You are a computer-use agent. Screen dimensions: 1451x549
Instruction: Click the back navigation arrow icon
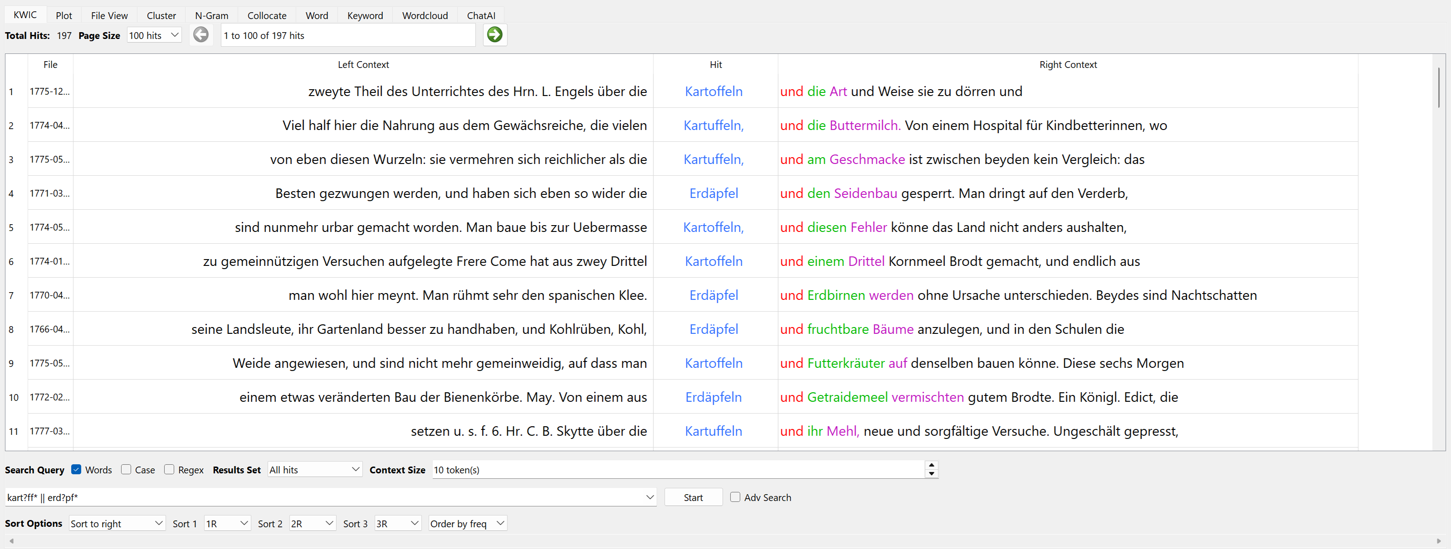pos(201,35)
